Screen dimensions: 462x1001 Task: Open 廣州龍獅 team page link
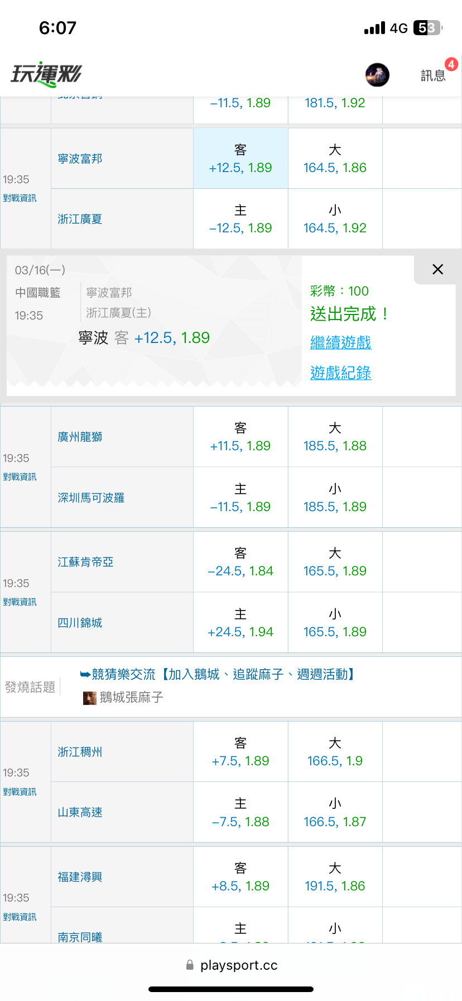80,437
